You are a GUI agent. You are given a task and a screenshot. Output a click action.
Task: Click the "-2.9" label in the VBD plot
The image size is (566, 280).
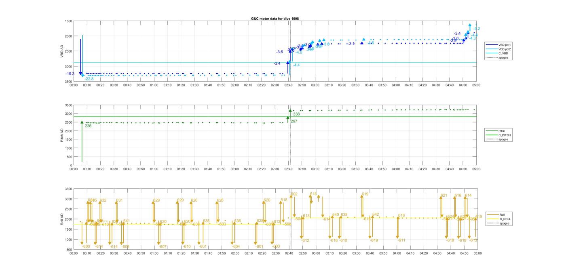[453, 40]
